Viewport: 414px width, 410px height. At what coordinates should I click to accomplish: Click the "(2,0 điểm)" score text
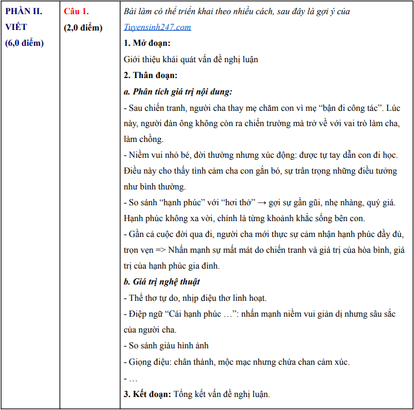coord(84,27)
